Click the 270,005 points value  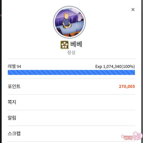[x=127, y=87]
